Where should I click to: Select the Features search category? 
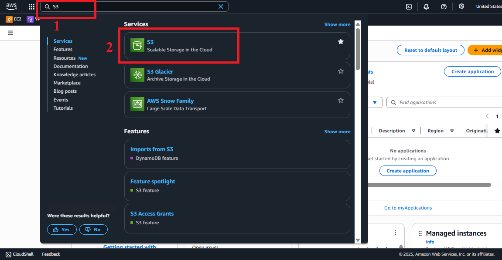pyautogui.click(x=63, y=49)
